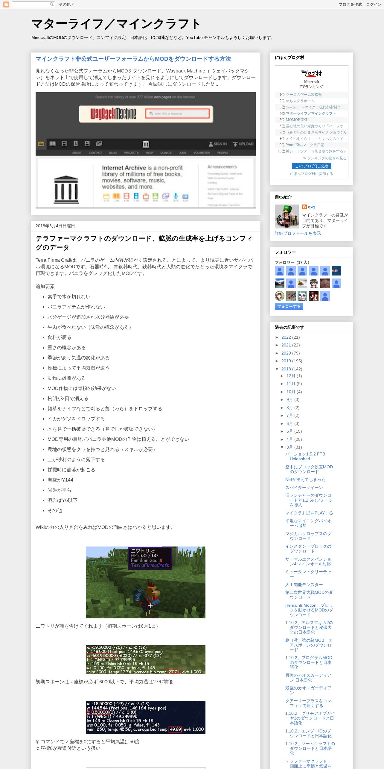This screenshot has width=384, height=769.
Task: Click the man's face follower avatar
Action: pos(325,283)
